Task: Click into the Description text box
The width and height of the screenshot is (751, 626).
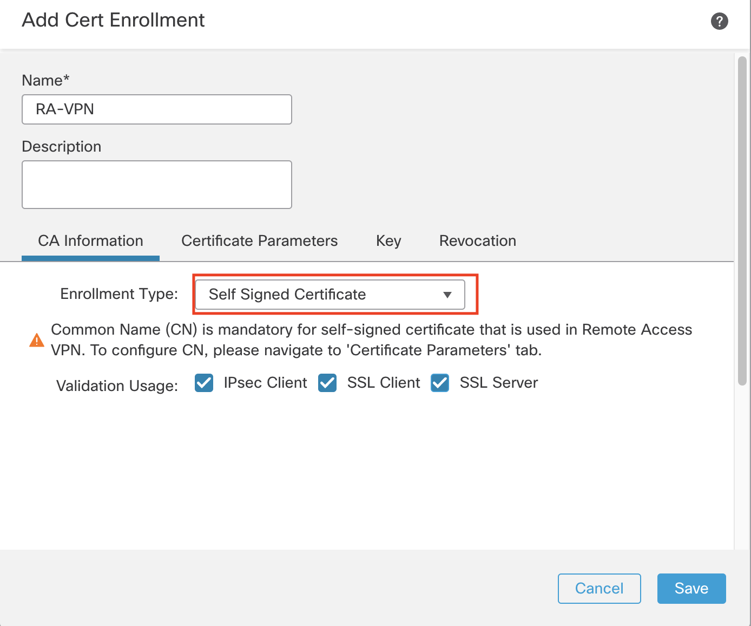Action: click(157, 185)
